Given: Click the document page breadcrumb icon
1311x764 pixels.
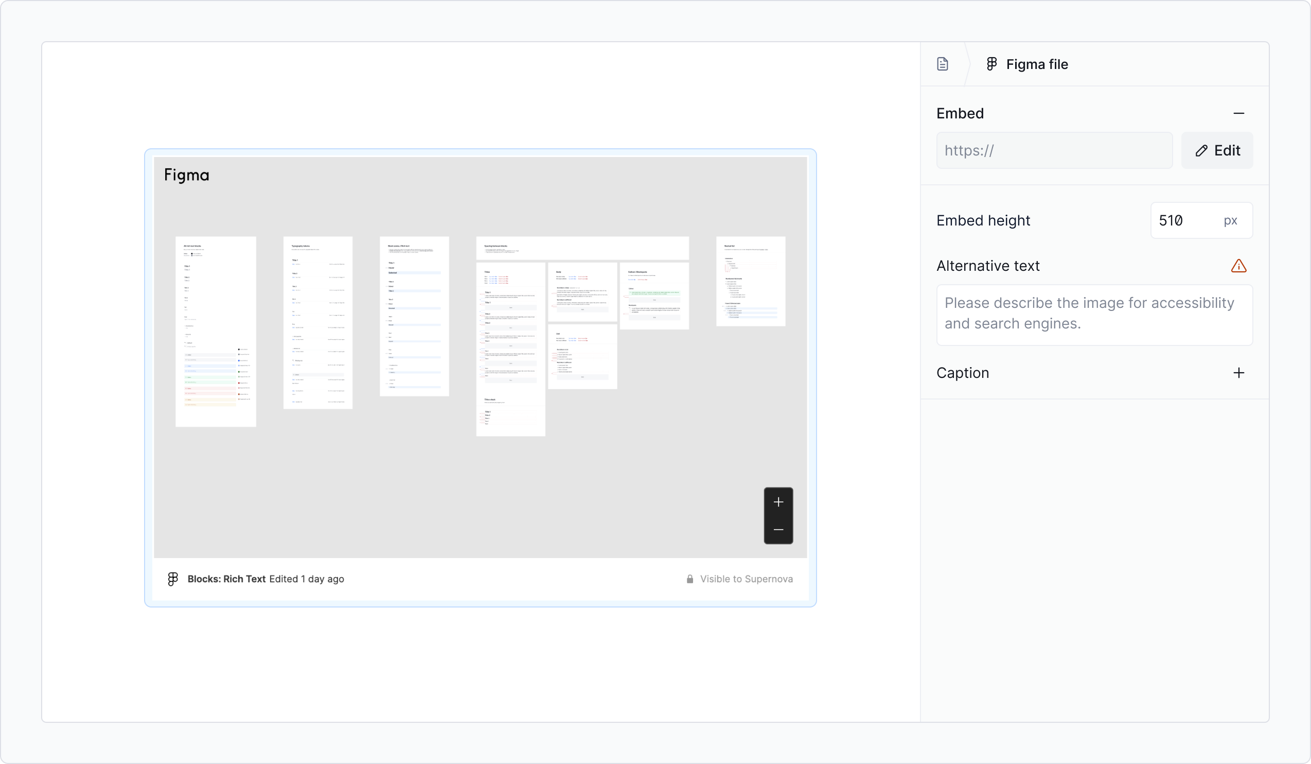Looking at the screenshot, I should (943, 64).
